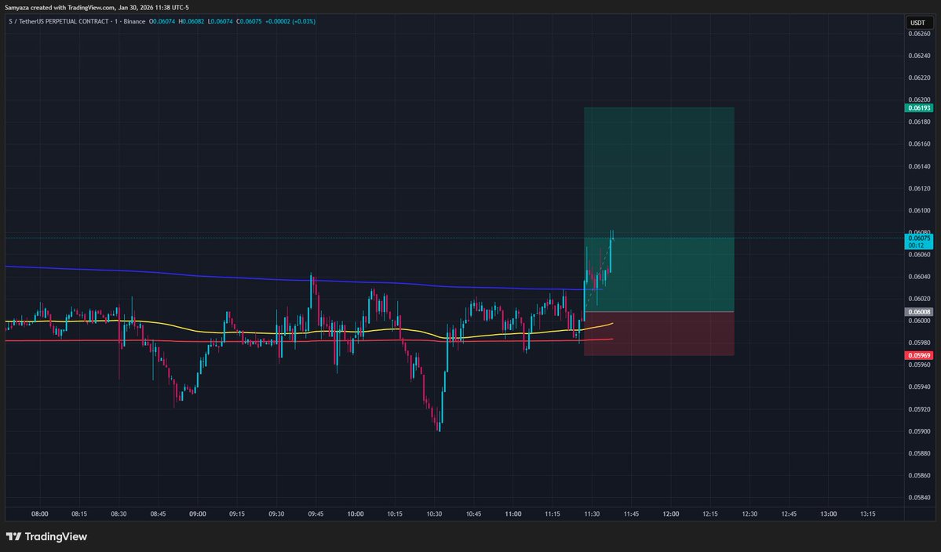This screenshot has width=941, height=552.
Task: Click the 0.05900 price axis label
Action: click(919, 431)
